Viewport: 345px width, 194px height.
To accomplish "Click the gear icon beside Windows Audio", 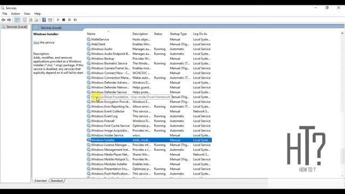I will (88, 49).
